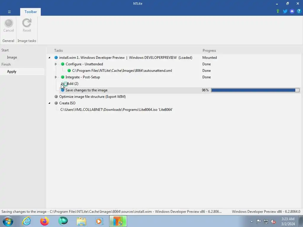Select the Lite8064.iso output path row
303x227 pixels.
tap(116, 110)
